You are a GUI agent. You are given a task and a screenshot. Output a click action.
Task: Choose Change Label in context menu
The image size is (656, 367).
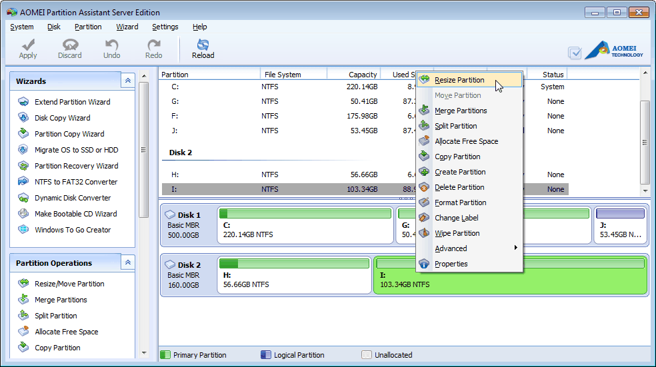pyautogui.click(x=469, y=218)
